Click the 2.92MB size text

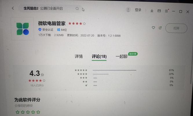59,35
